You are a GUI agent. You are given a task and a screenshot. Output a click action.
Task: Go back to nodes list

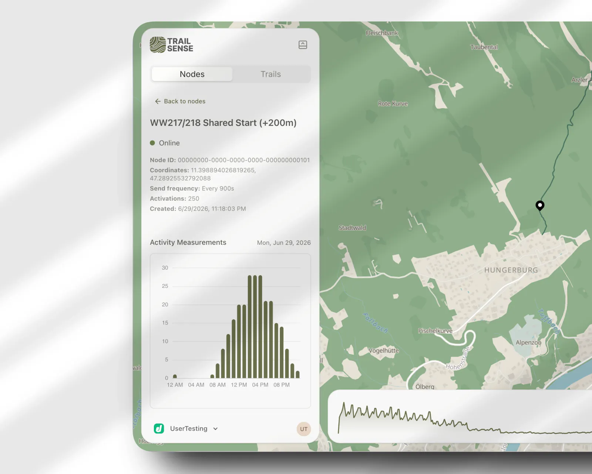tap(180, 101)
